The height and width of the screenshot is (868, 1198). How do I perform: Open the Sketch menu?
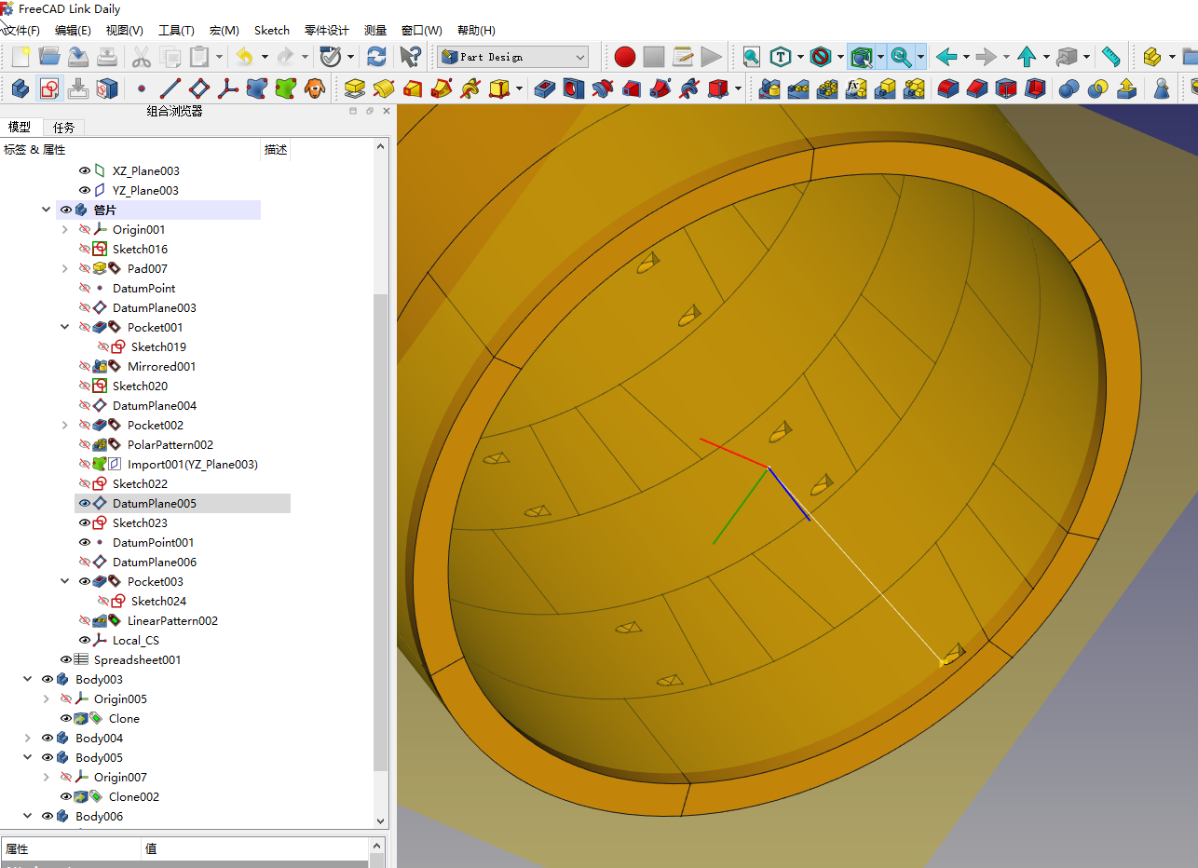click(x=272, y=30)
